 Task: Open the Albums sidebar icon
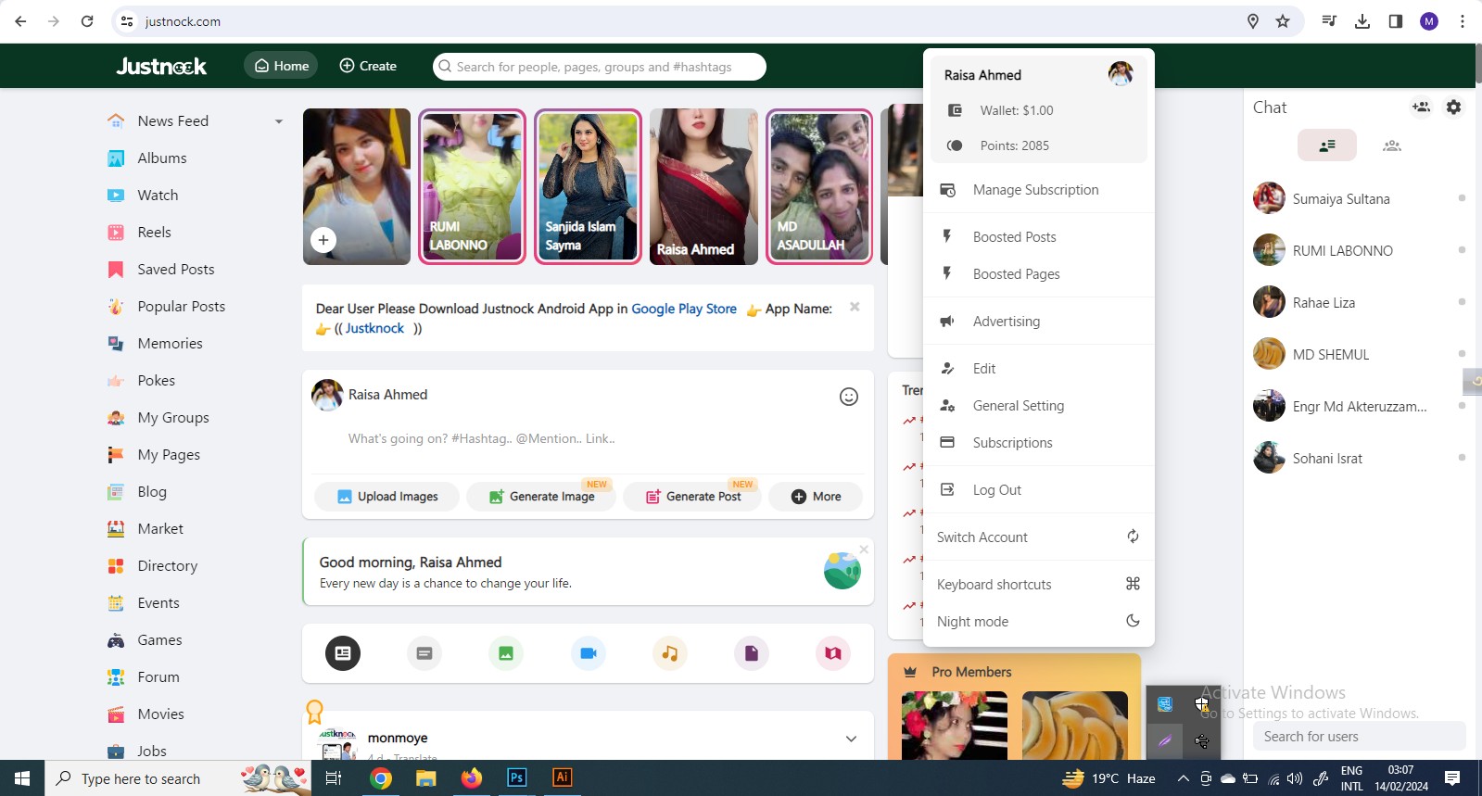pyautogui.click(x=116, y=158)
